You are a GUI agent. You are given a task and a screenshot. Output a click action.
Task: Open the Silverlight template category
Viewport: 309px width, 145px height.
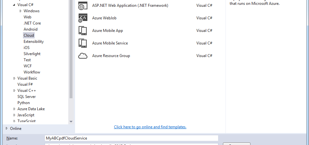(32, 54)
